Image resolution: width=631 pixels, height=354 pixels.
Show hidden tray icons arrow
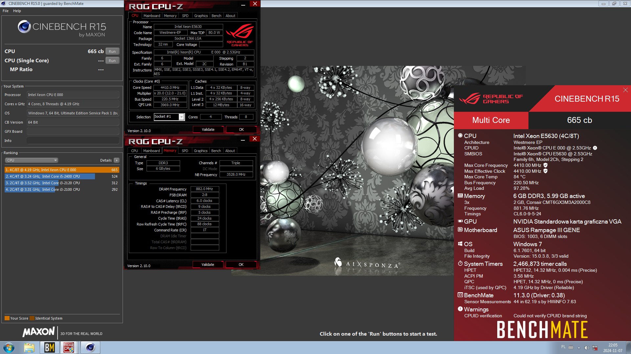click(x=579, y=347)
